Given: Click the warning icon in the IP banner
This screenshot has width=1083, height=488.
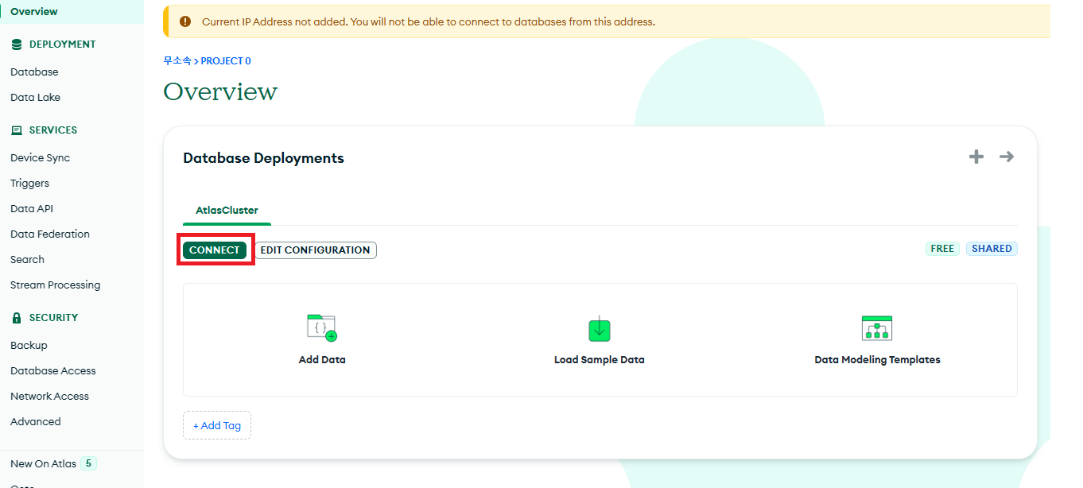Looking at the screenshot, I should pos(185,21).
